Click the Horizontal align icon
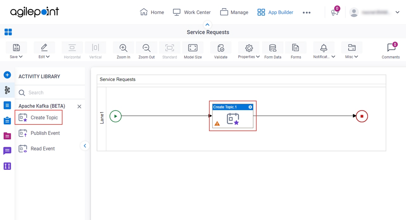 click(x=72, y=48)
